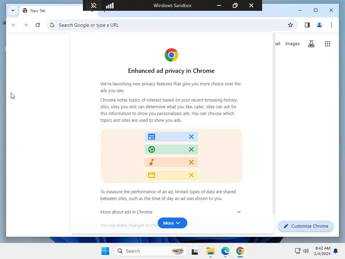Launch Microsoft Edge from the taskbar
Viewport: 345px width, 259px height.
[225, 251]
